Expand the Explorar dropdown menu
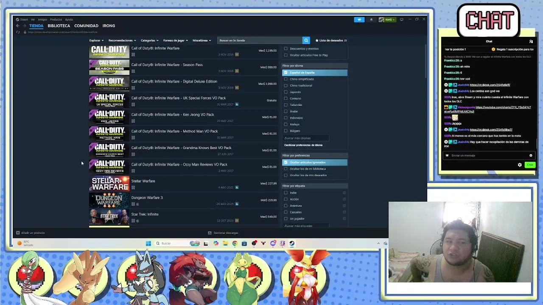 click(x=96, y=40)
